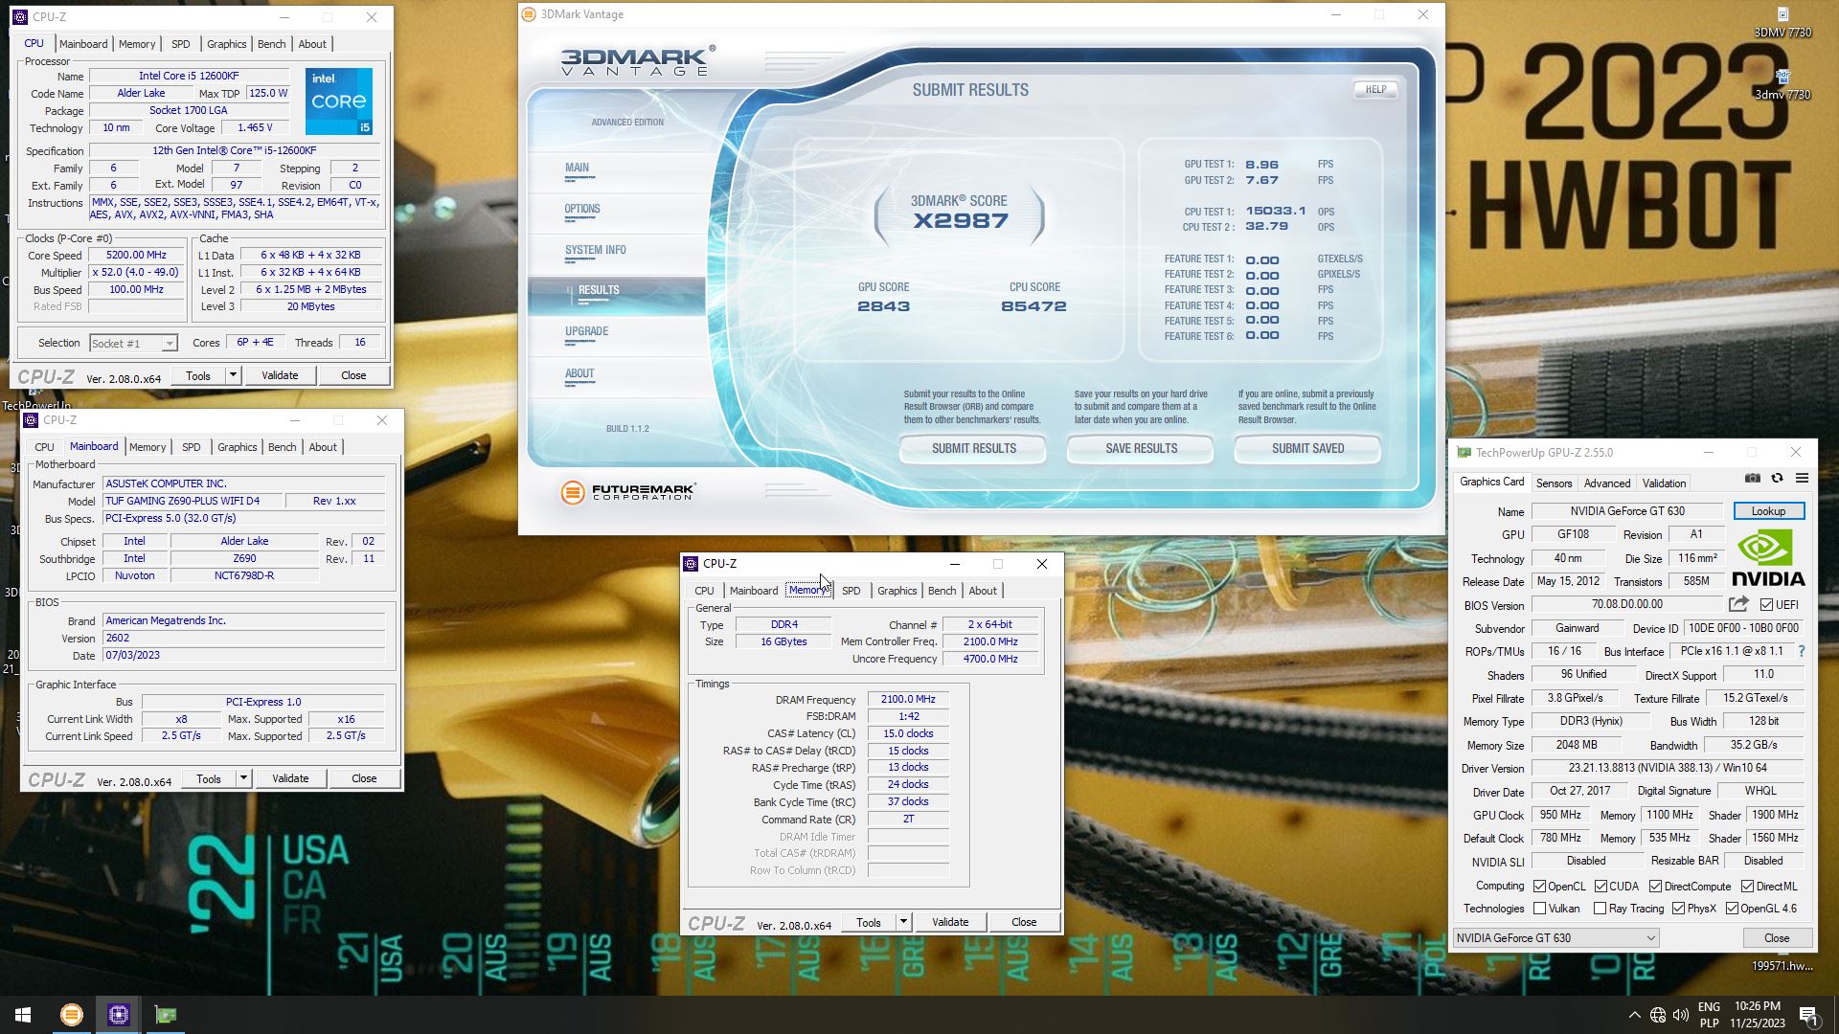Select the Bench tab in the top CPU-Z window

271,44
